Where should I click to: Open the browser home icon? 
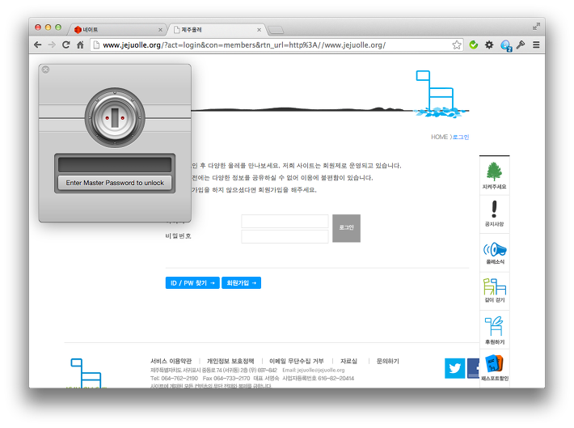[x=80, y=44]
